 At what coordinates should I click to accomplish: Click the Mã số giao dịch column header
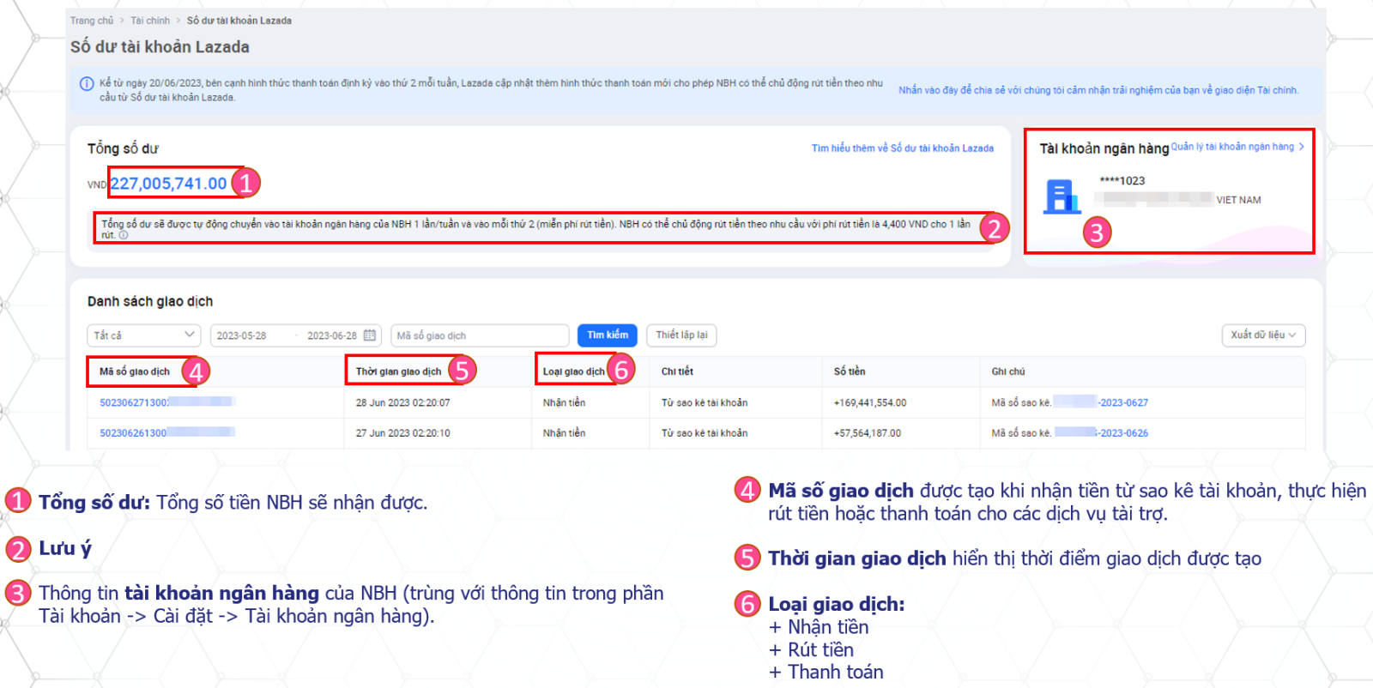(x=135, y=371)
